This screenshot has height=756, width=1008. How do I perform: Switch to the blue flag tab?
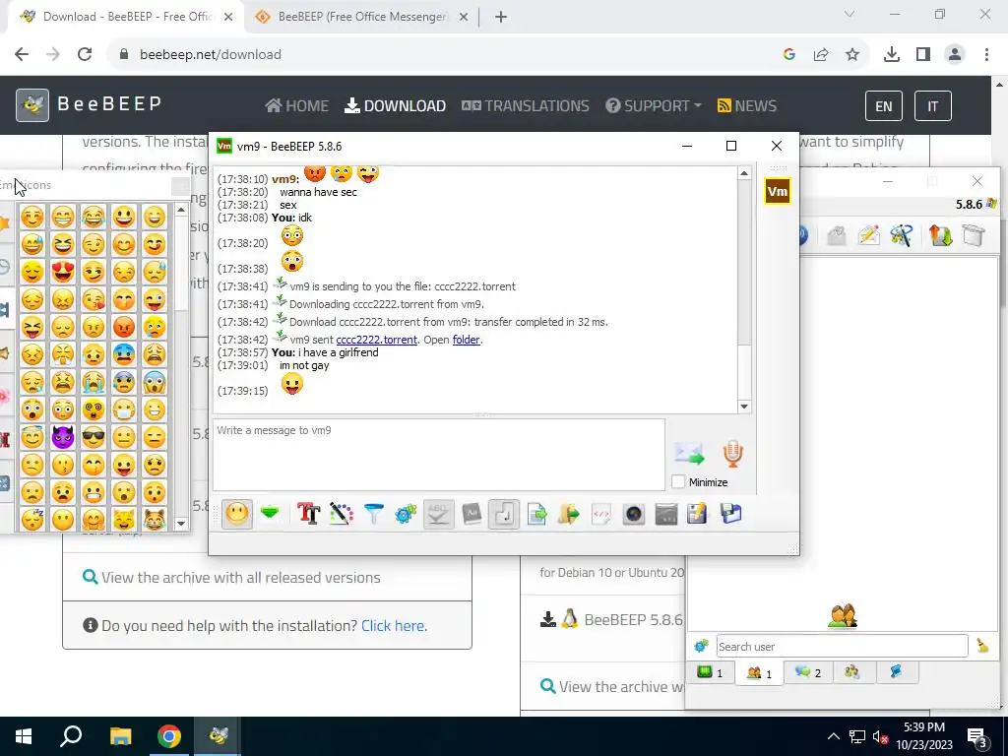[896, 672]
